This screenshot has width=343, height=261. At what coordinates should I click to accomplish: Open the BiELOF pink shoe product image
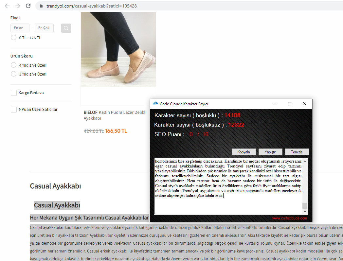pos(118,50)
